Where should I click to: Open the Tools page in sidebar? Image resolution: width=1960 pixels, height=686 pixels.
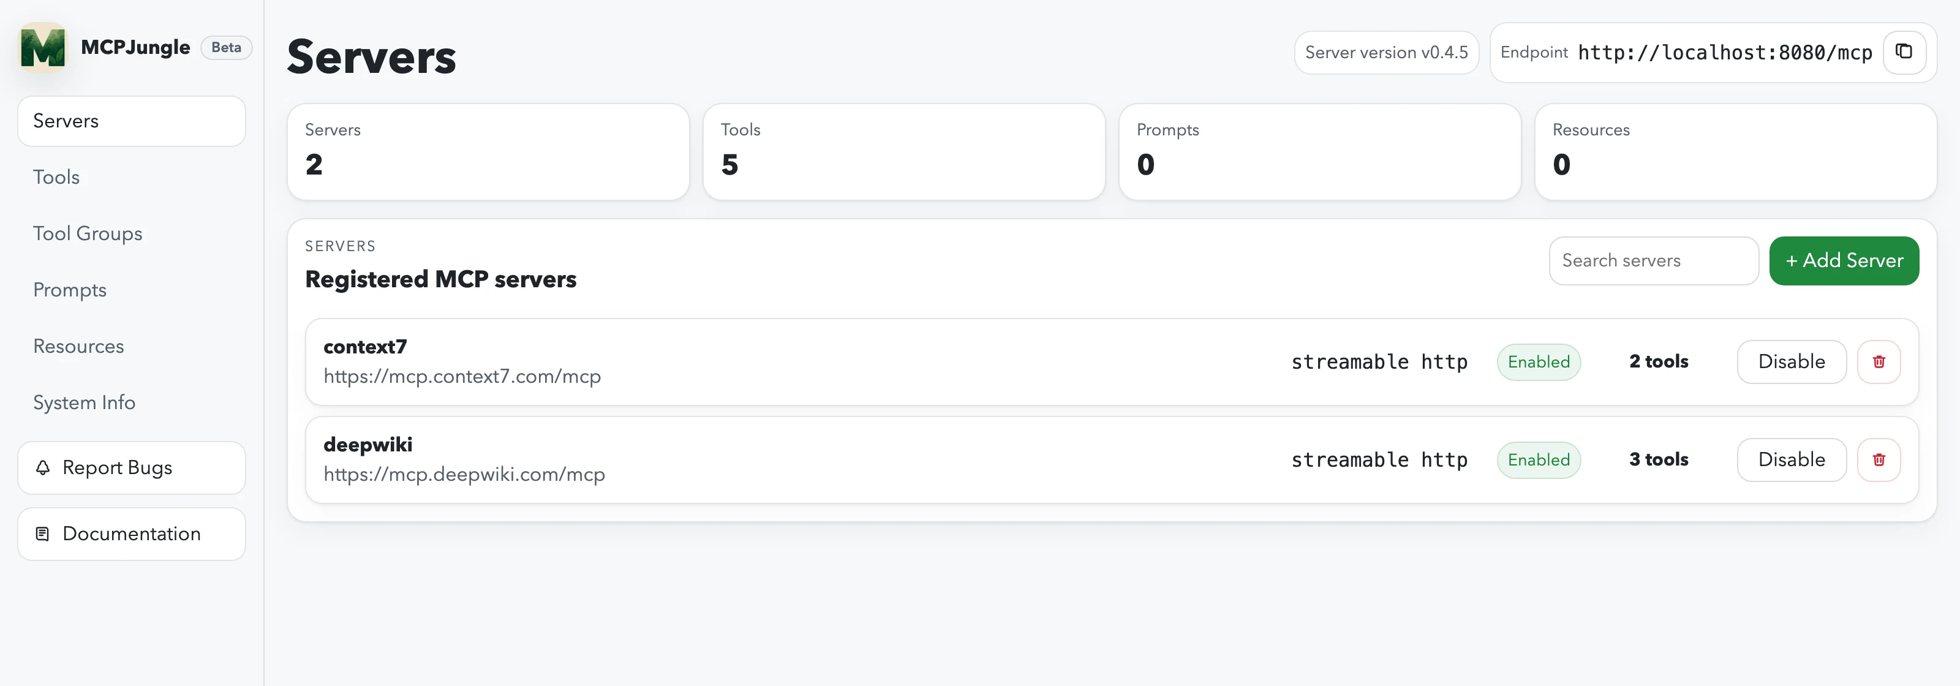point(56,177)
